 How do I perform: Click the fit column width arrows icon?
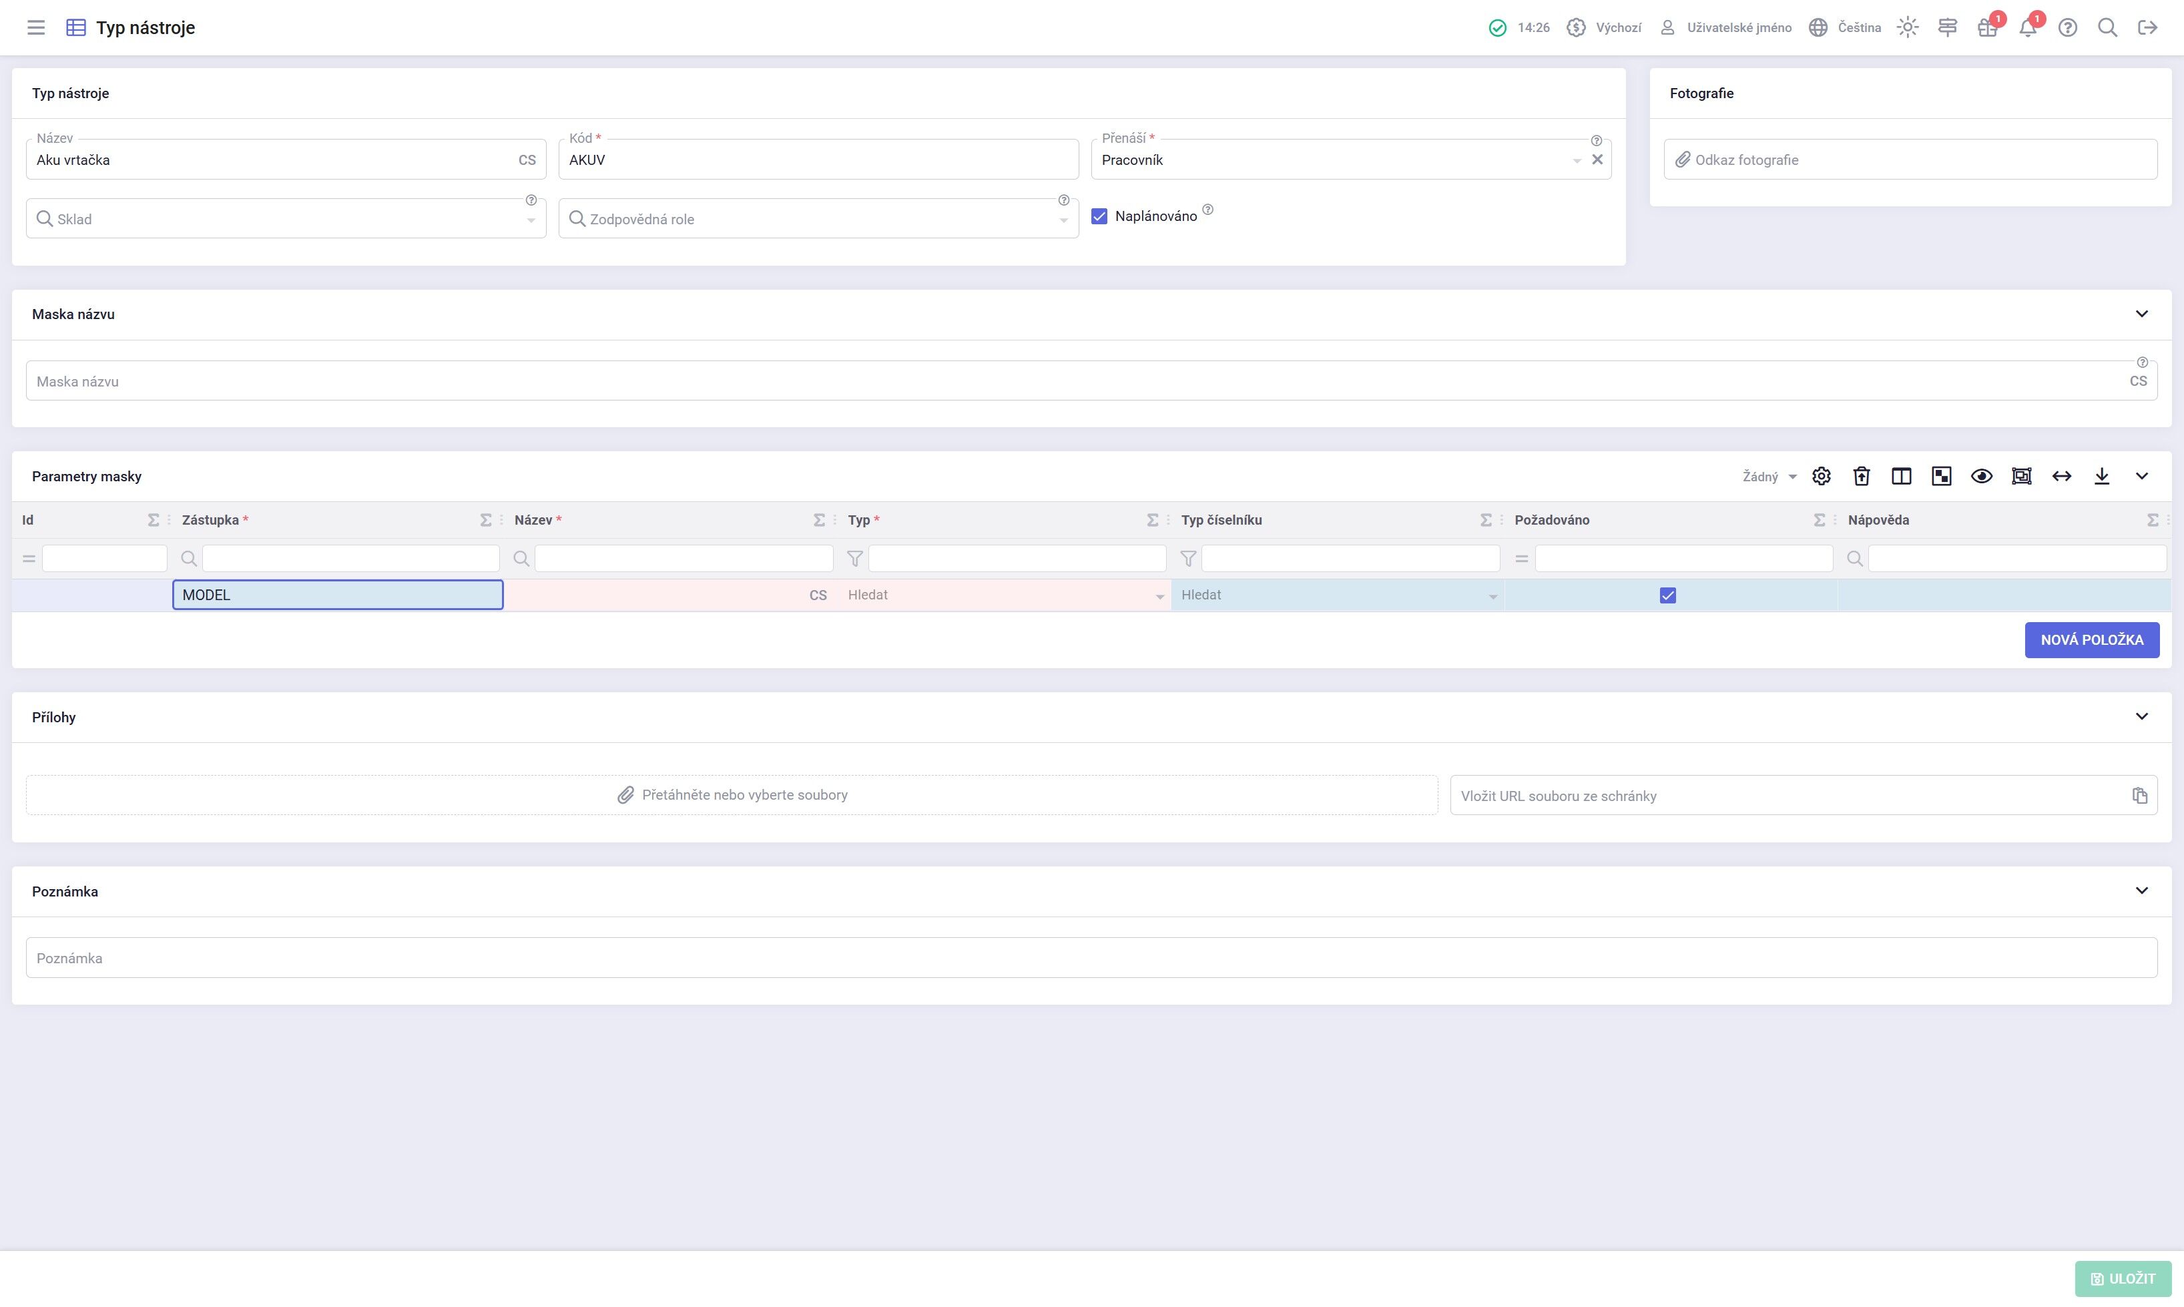click(2062, 477)
